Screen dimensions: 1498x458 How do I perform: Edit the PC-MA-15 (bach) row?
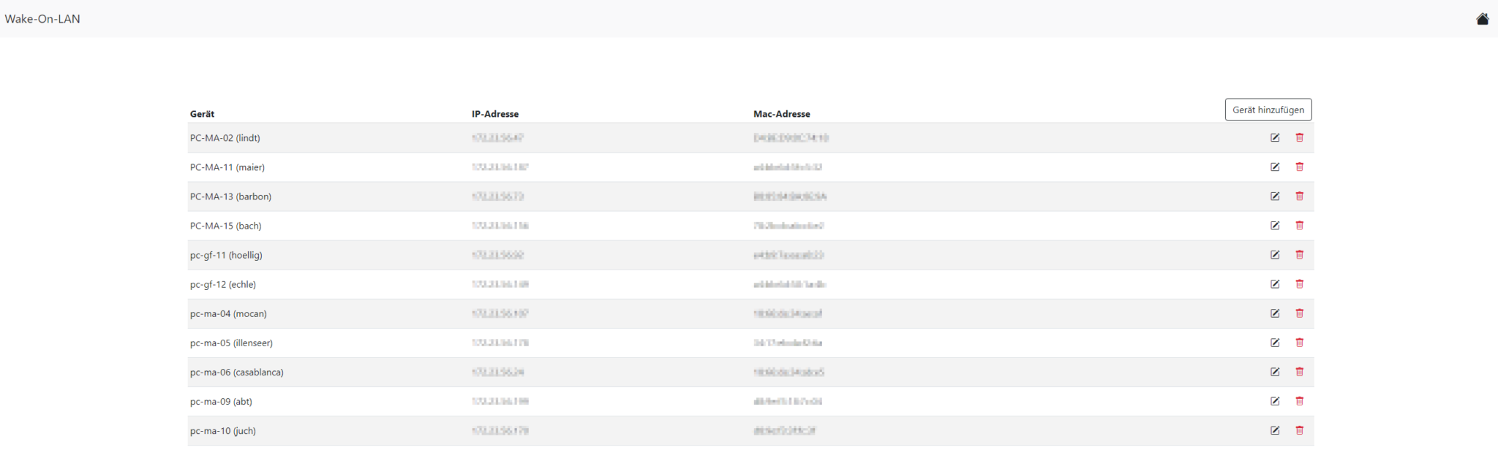1275,225
